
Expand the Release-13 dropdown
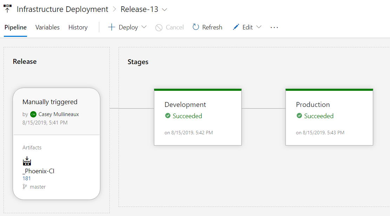164,9
